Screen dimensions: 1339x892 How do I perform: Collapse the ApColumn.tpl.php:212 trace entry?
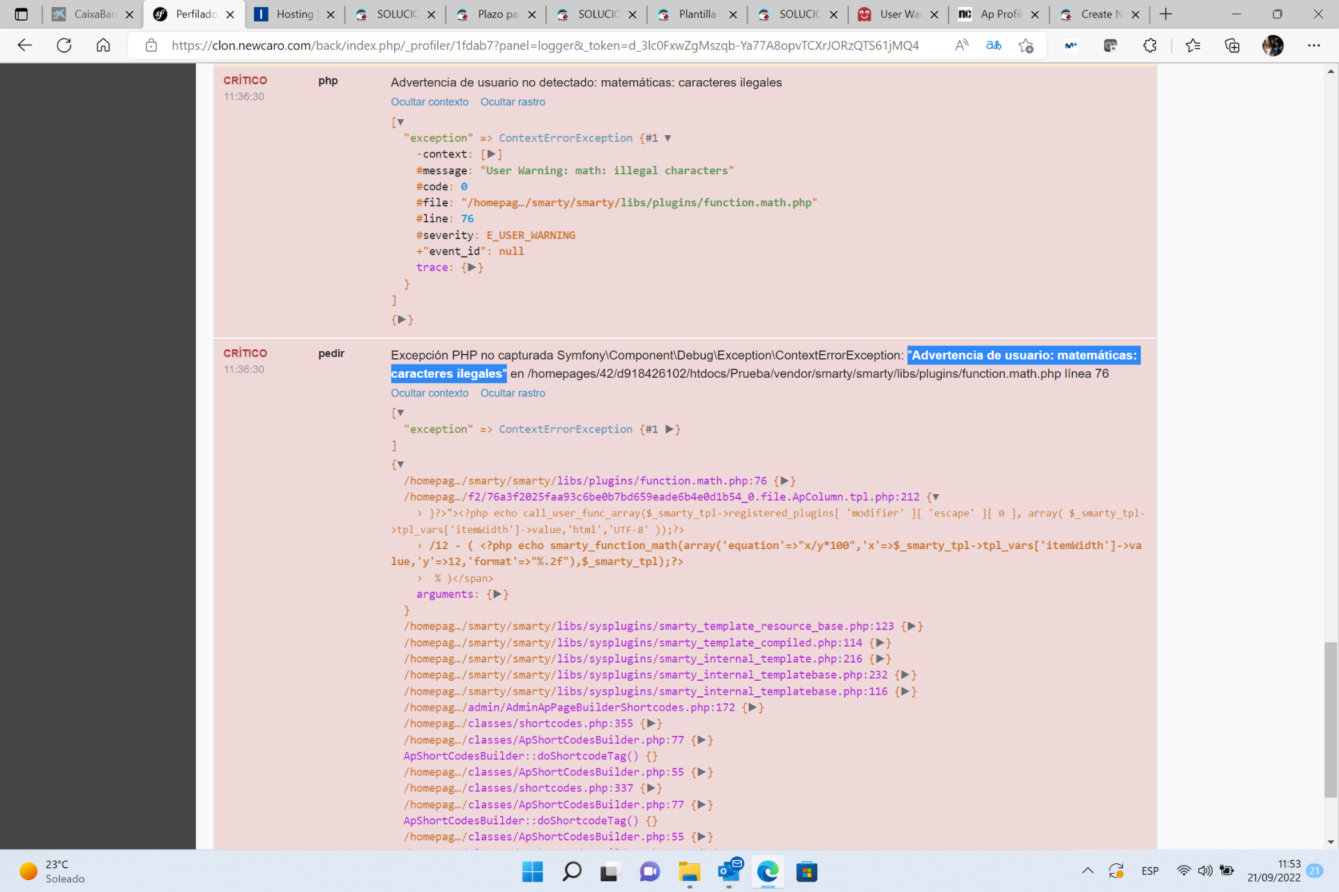[935, 497]
